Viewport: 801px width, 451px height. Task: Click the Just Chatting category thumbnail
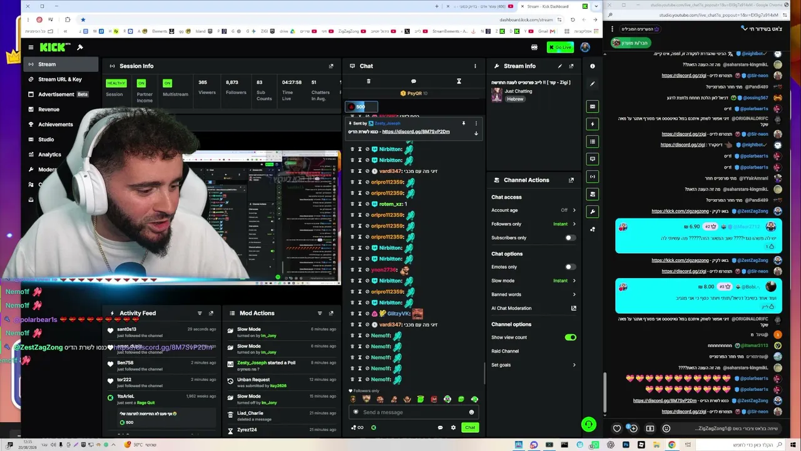(497, 95)
